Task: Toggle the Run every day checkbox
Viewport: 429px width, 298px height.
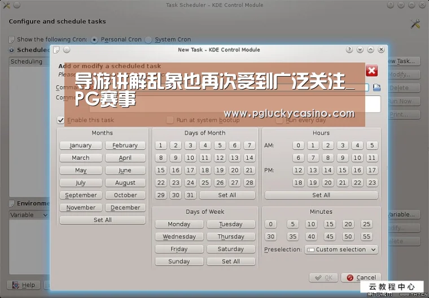Action: pyautogui.click(x=279, y=120)
